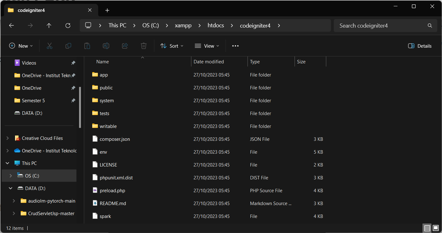Close the codeigniter4 tab

90,10
